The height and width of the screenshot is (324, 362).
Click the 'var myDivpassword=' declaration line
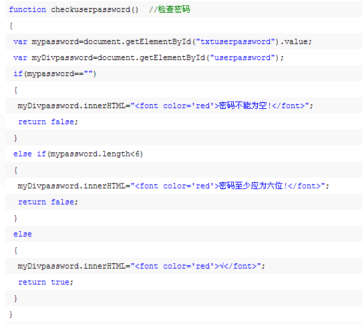[x=148, y=57]
